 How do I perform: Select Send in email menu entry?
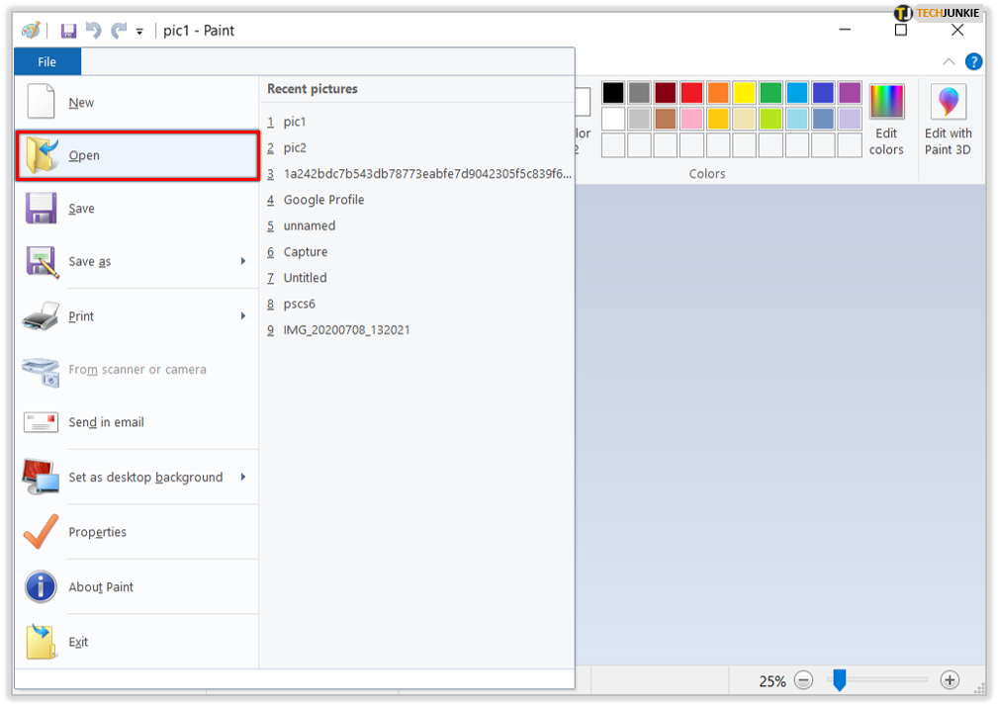point(136,422)
